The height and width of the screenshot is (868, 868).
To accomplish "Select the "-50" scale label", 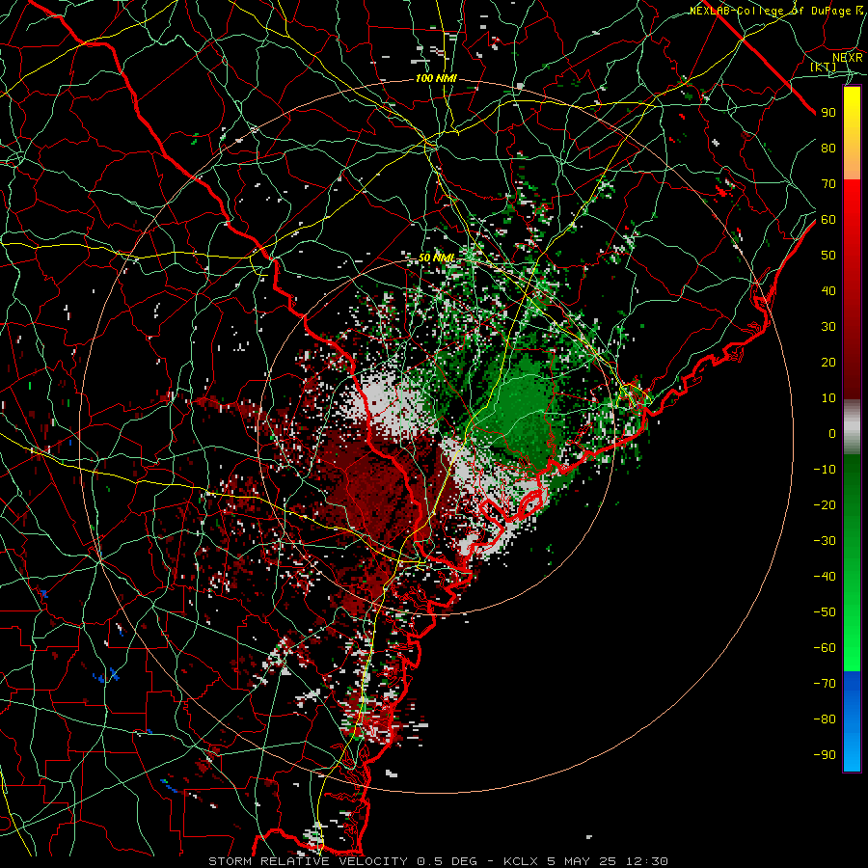I will pos(825,612).
